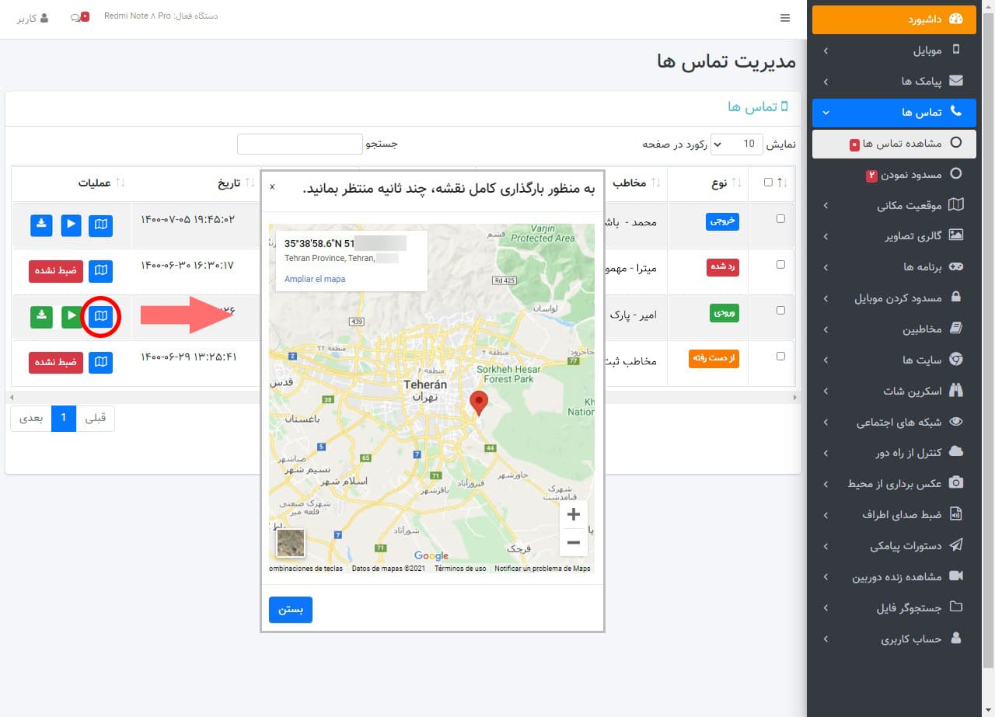Click the person icon for حساب کاربری
995x717 pixels.
click(956, 639)
